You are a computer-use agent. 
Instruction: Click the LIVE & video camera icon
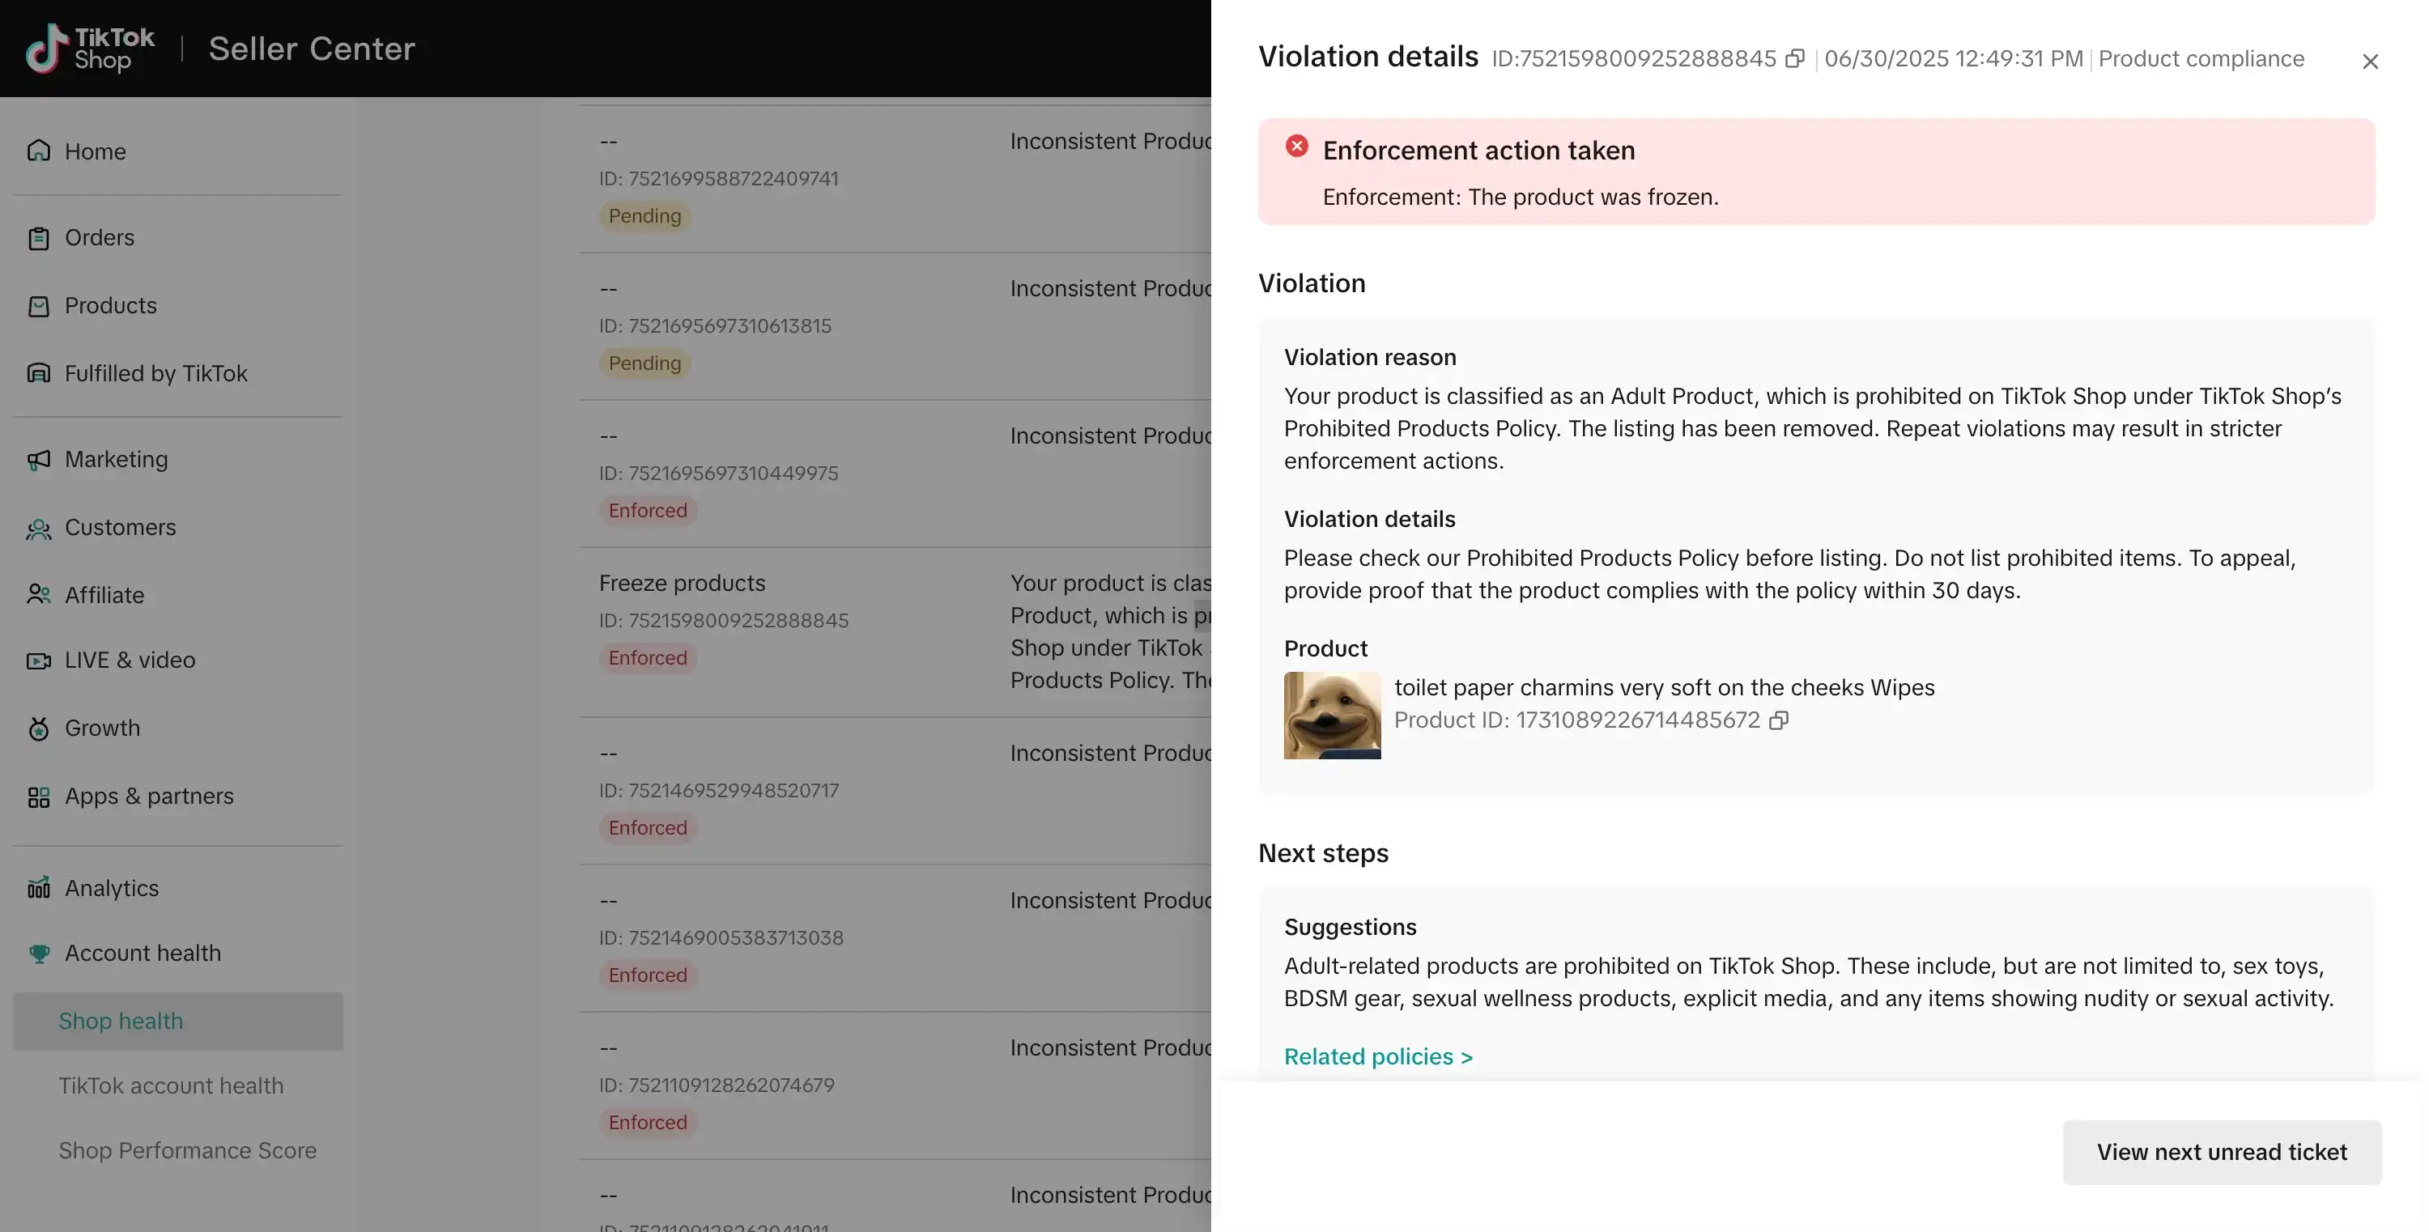coord(38,660)
